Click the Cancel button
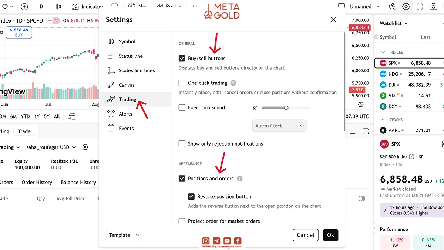 click(306, 235)
